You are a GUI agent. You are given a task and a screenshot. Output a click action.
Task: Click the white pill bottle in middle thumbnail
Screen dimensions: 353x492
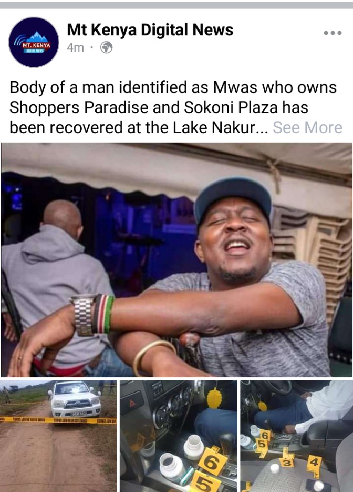click(171, 467)
